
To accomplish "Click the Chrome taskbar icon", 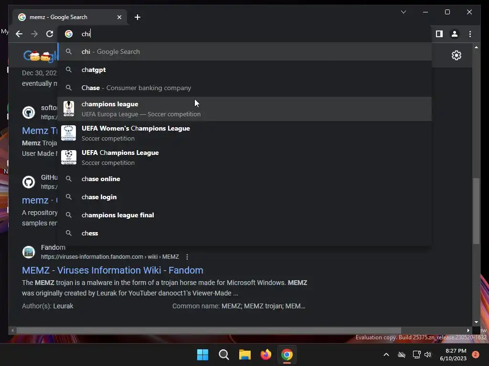I will (287, 355).
